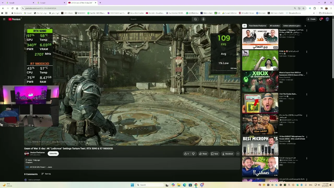Open YouTube notifications bell
Screen dimensions: 334x188
point(321,19)
